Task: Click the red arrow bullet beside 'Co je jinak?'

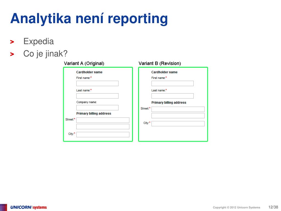Action: [12, 54]
